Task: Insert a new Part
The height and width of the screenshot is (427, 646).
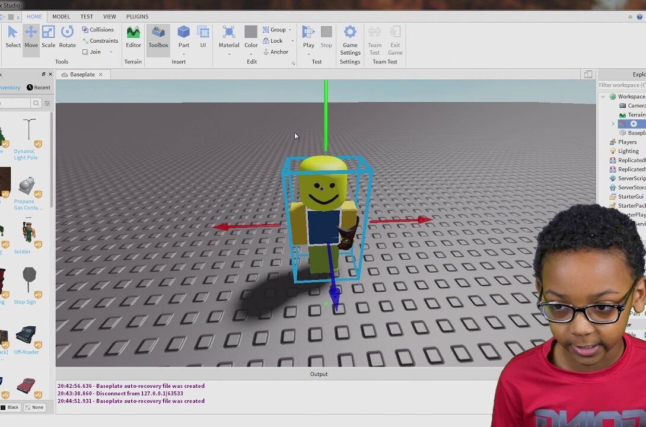Action: (184, 36)
